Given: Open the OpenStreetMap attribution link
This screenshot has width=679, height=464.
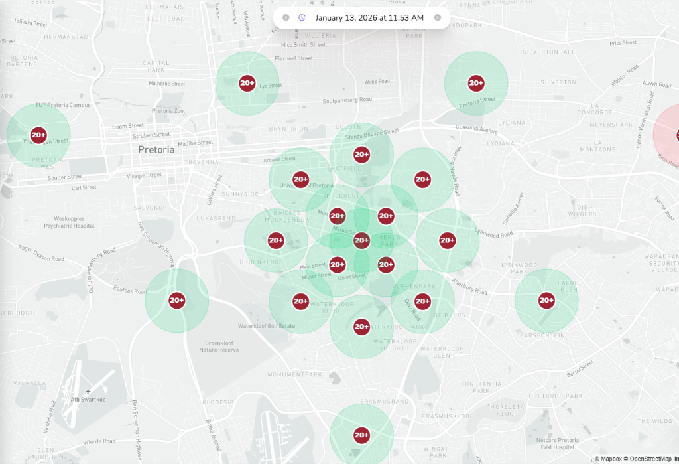Looking at the screenshot, I should pos(648,459).
